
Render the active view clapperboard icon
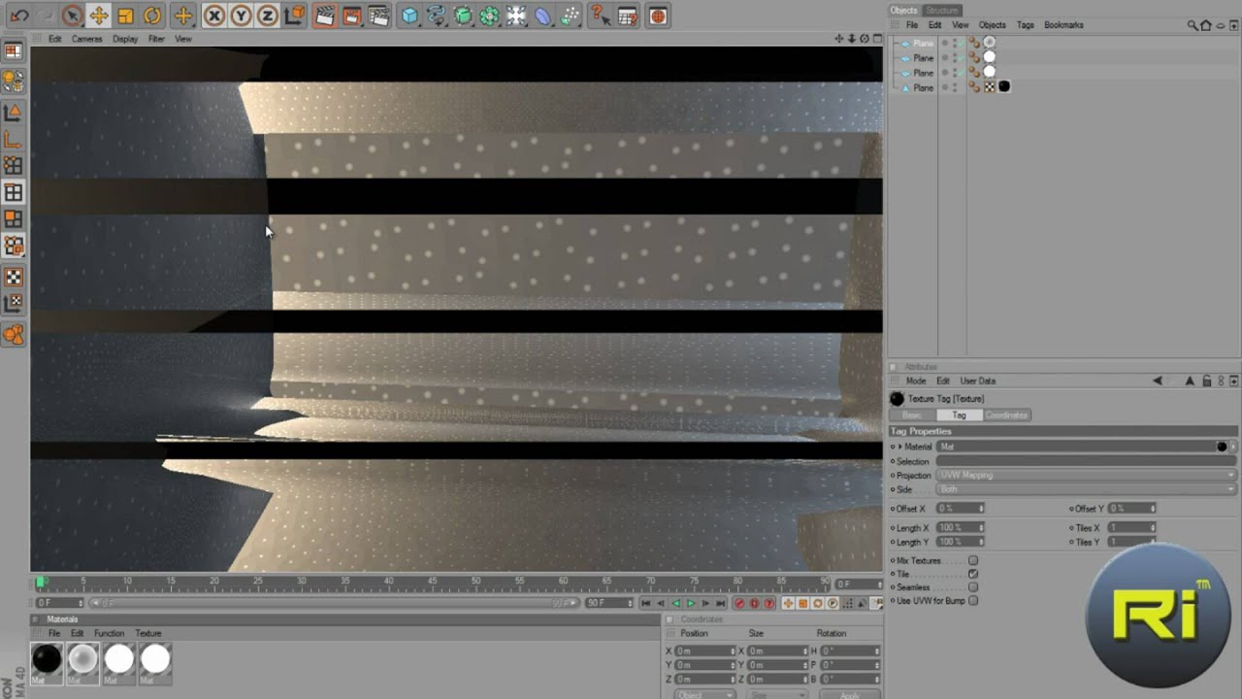click(x=325, y=16)
